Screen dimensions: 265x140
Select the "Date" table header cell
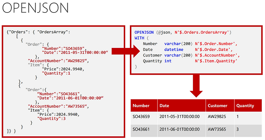coord(181,105)
